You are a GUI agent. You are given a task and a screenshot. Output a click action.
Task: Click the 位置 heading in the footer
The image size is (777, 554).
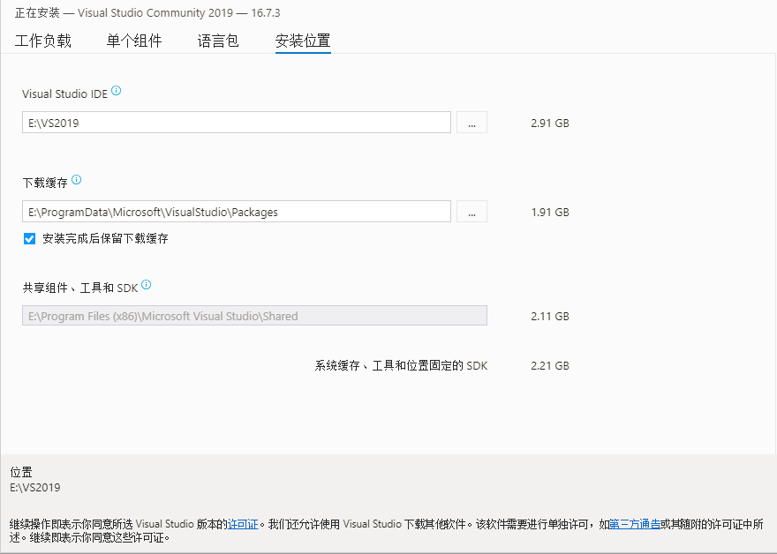[21, 472]
